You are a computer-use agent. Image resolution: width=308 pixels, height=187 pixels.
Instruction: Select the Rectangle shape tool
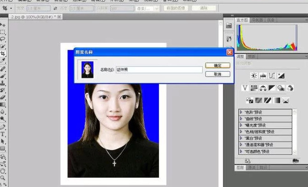[3, 148]
